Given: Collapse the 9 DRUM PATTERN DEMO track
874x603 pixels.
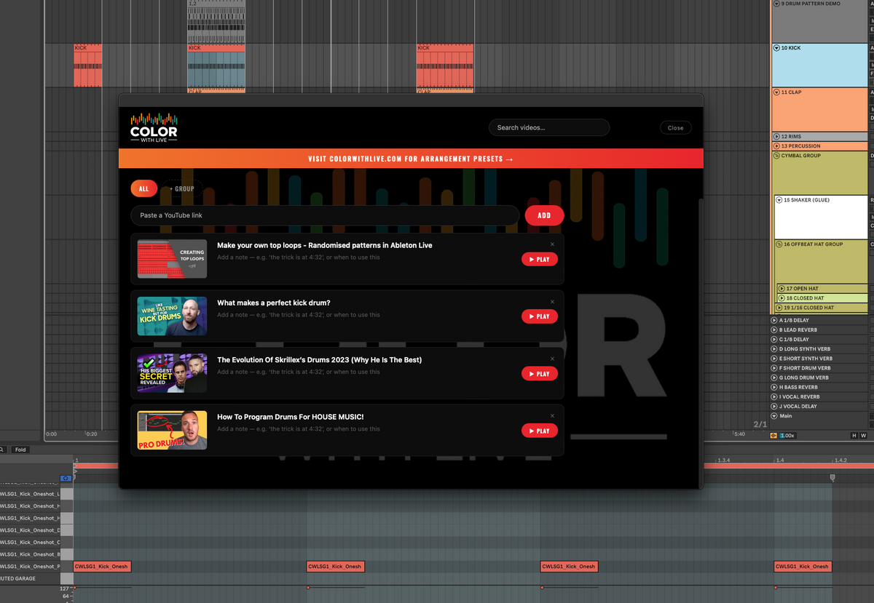Looking at the screenshot, I should click(x=776, y=4).
